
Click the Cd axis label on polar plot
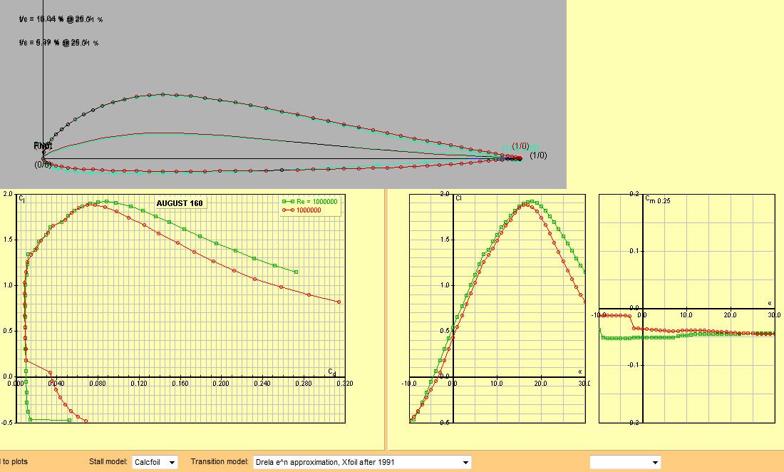pyautogui.click(x=331, y=371)
